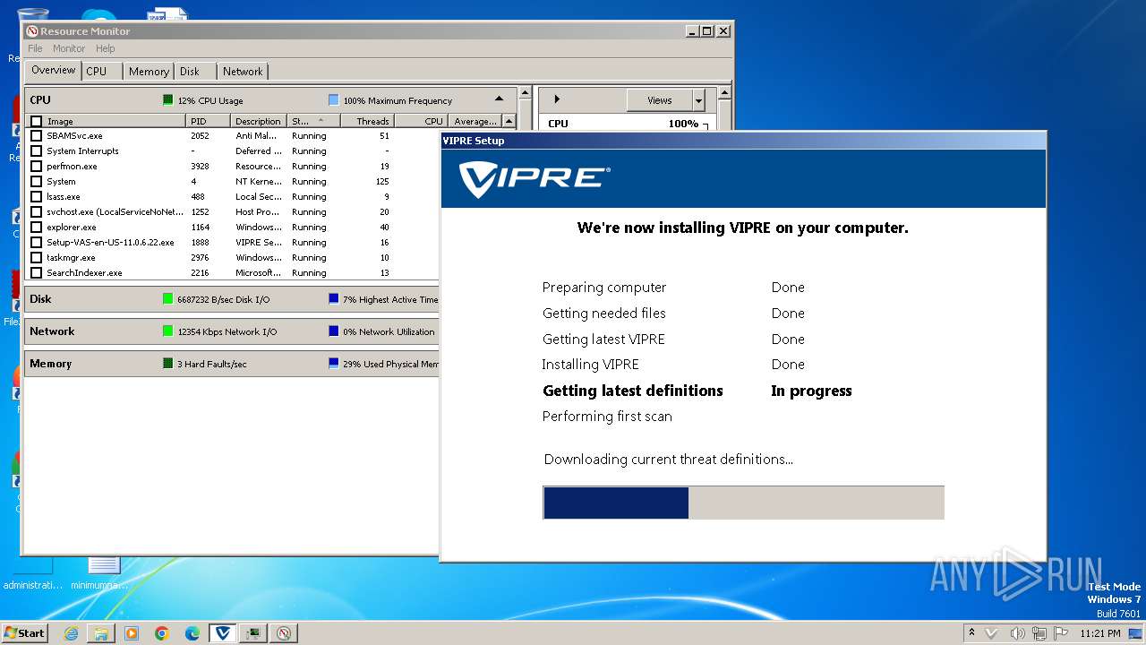1146x645 pixels.
Task: Check svchost.exe LocalServiceNoNet checkbox
Action: 36,212
